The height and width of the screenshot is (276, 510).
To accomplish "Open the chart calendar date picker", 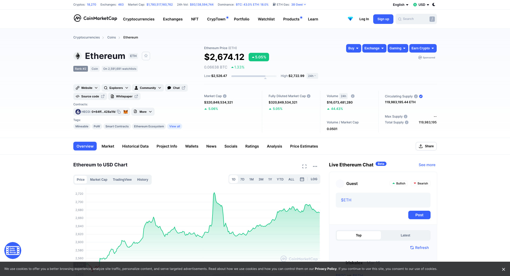I will [302, 179].
